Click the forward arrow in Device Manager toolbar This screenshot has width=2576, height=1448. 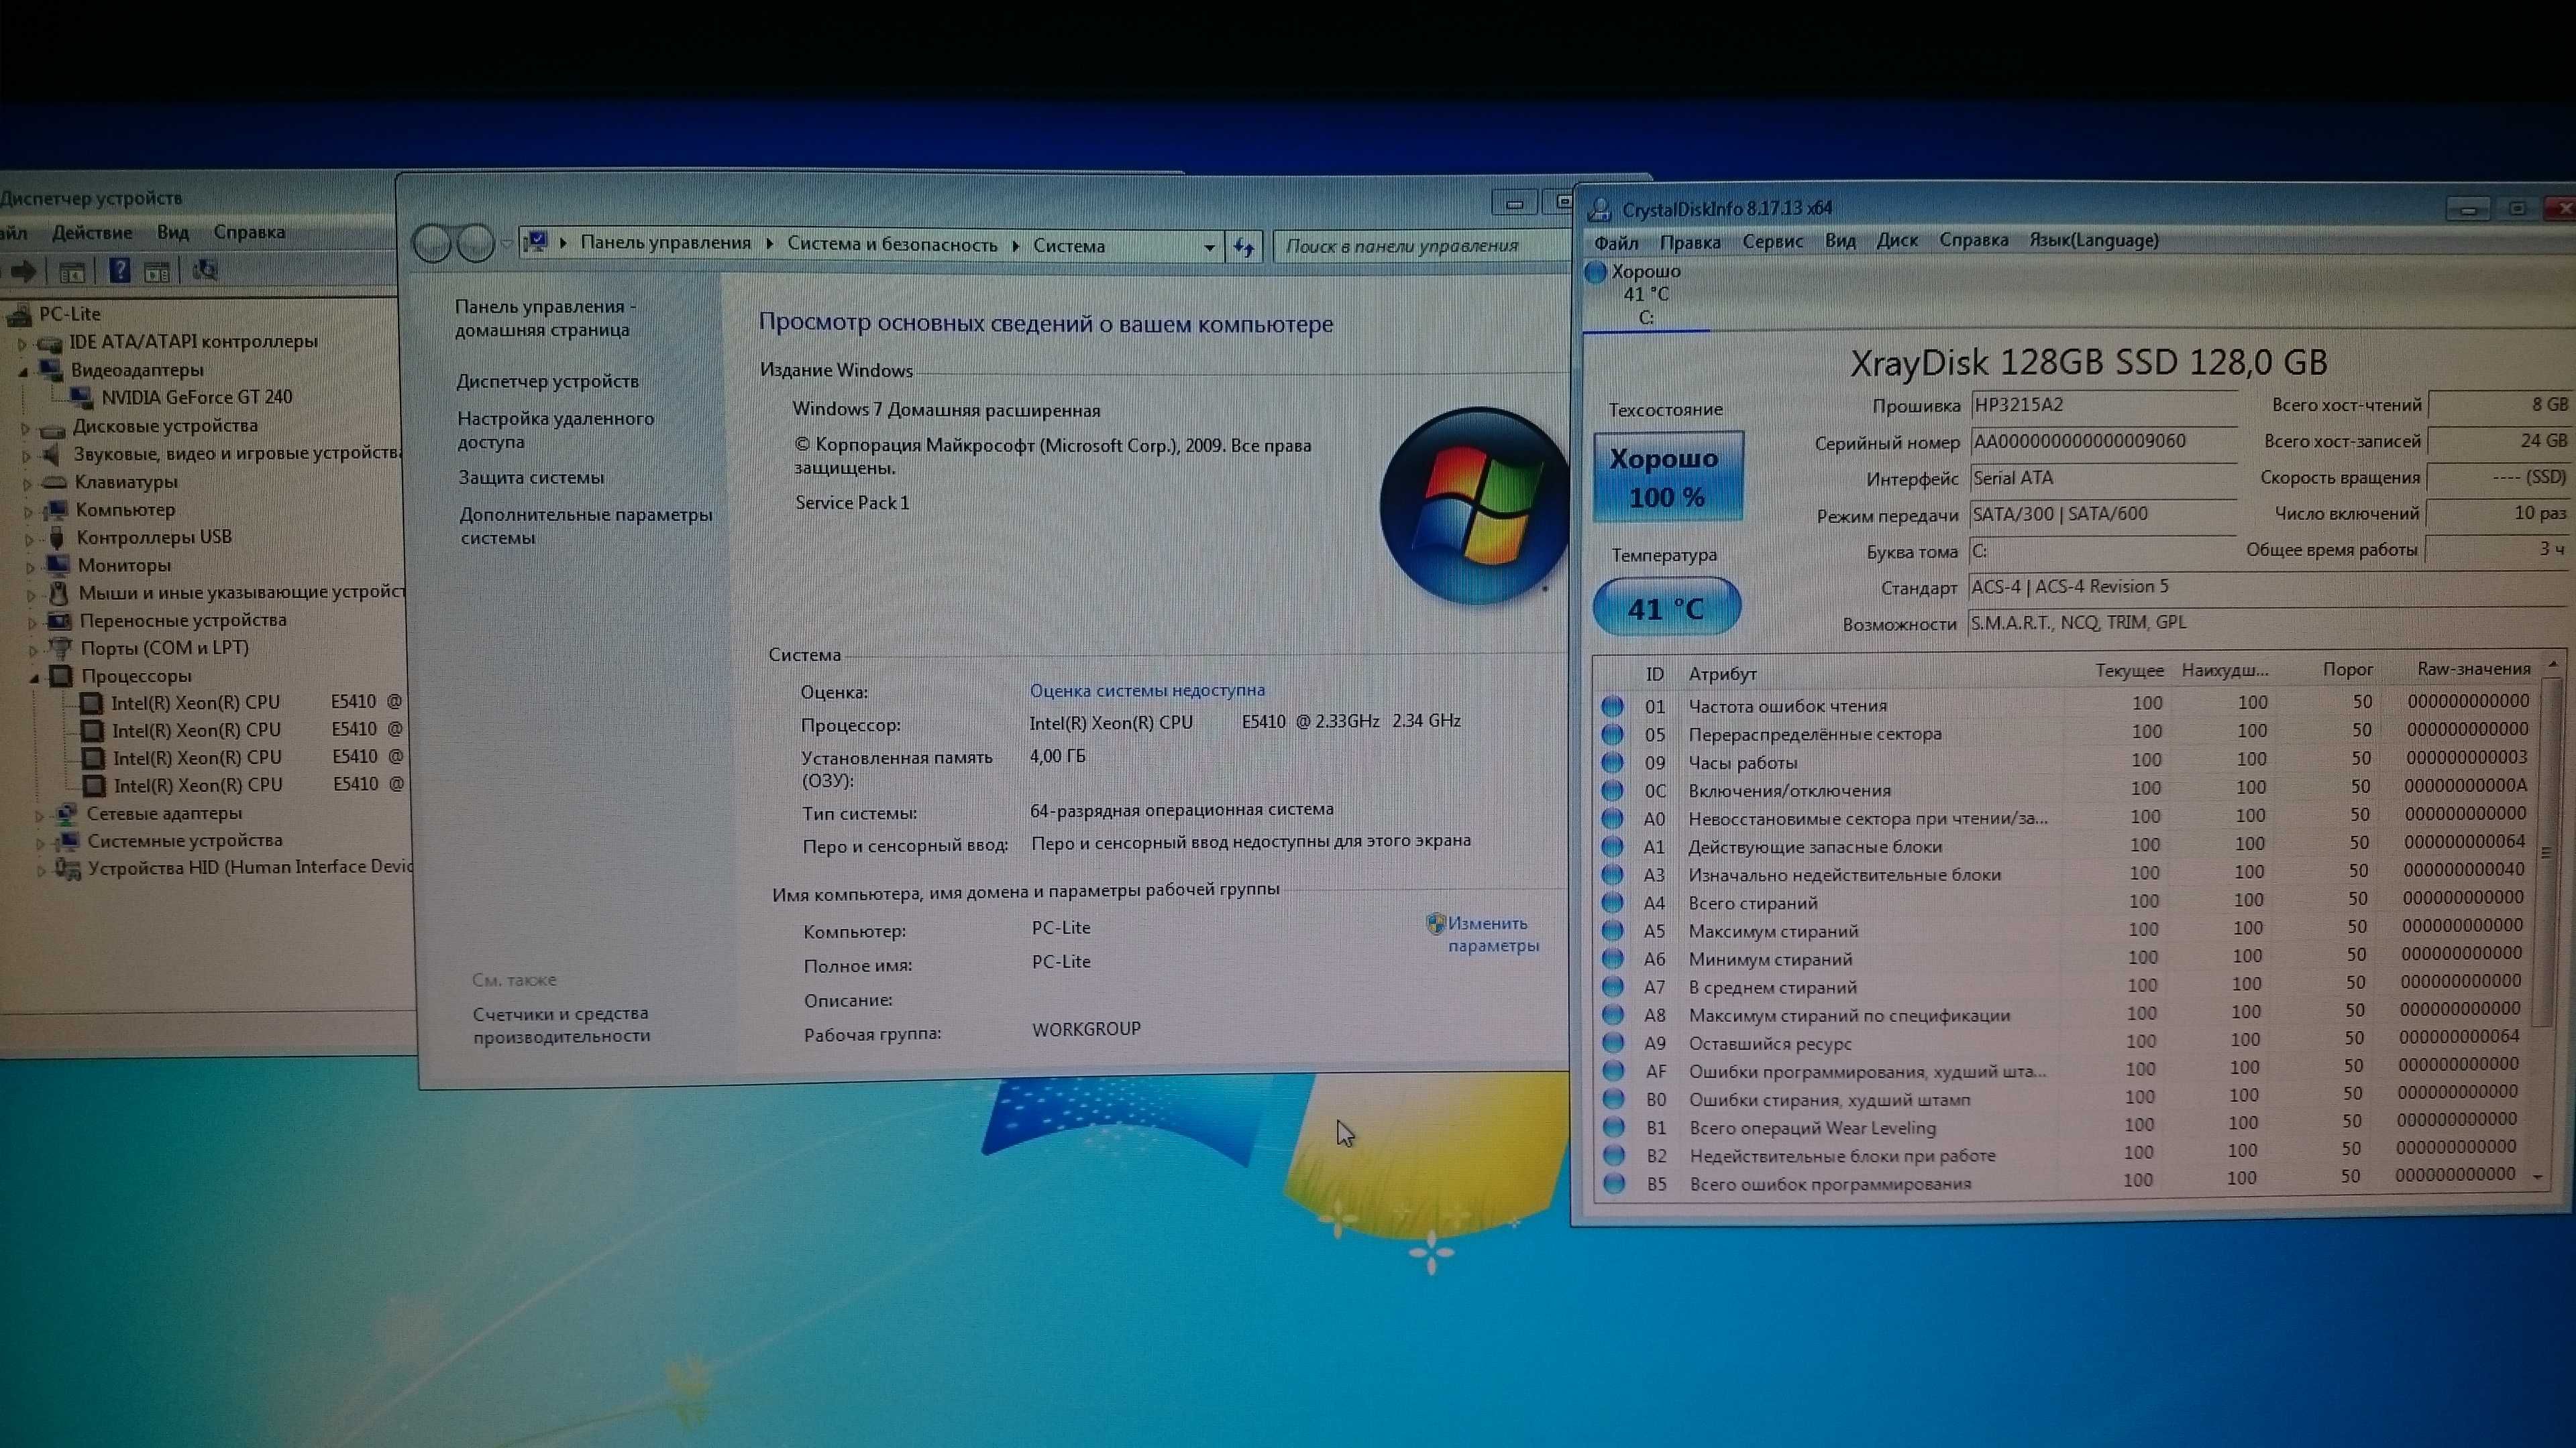(24, 271)
